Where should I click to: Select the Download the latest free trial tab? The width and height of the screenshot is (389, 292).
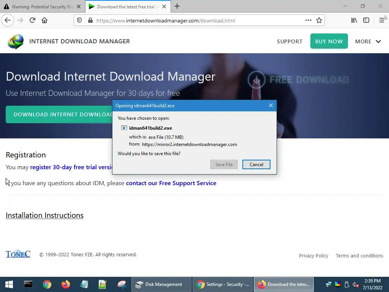[128, 6]
